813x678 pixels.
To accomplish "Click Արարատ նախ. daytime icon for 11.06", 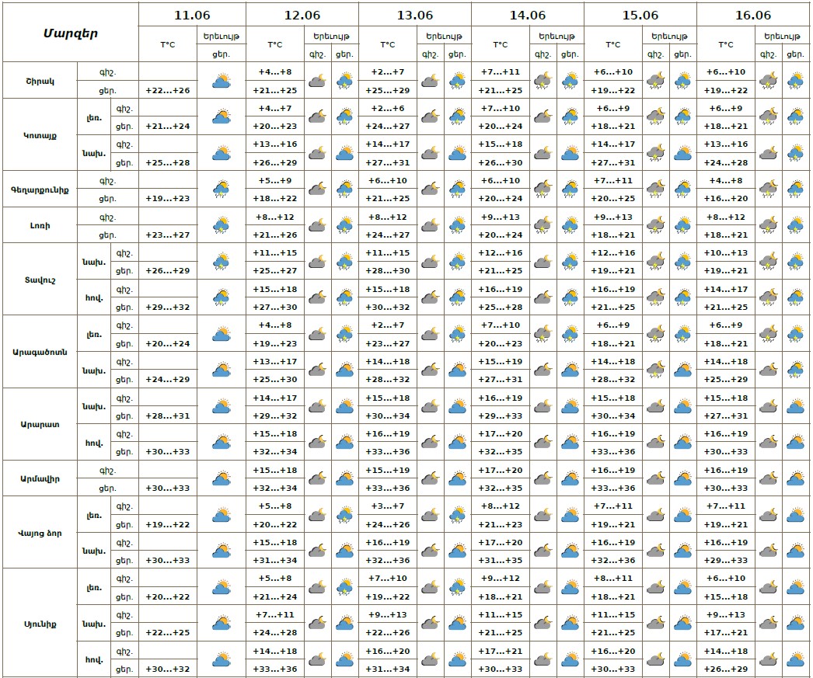I will [222, 406].
